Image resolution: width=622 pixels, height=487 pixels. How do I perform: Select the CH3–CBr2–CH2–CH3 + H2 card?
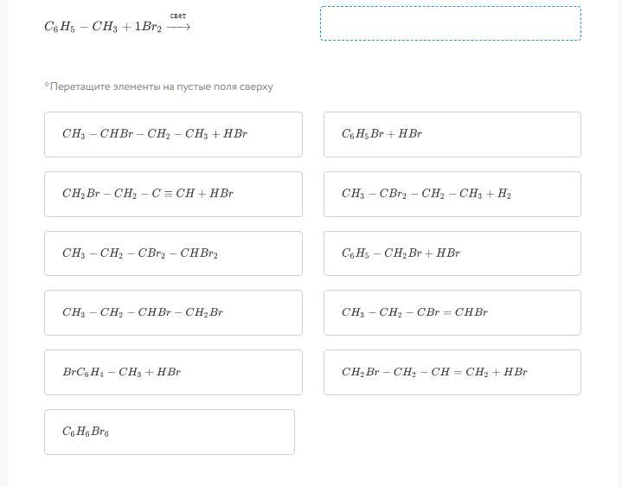pyautogui.click(x=452, y=194)
